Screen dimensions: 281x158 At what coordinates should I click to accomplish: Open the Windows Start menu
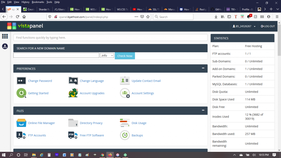pyautogui.click(x=4, y=155)
